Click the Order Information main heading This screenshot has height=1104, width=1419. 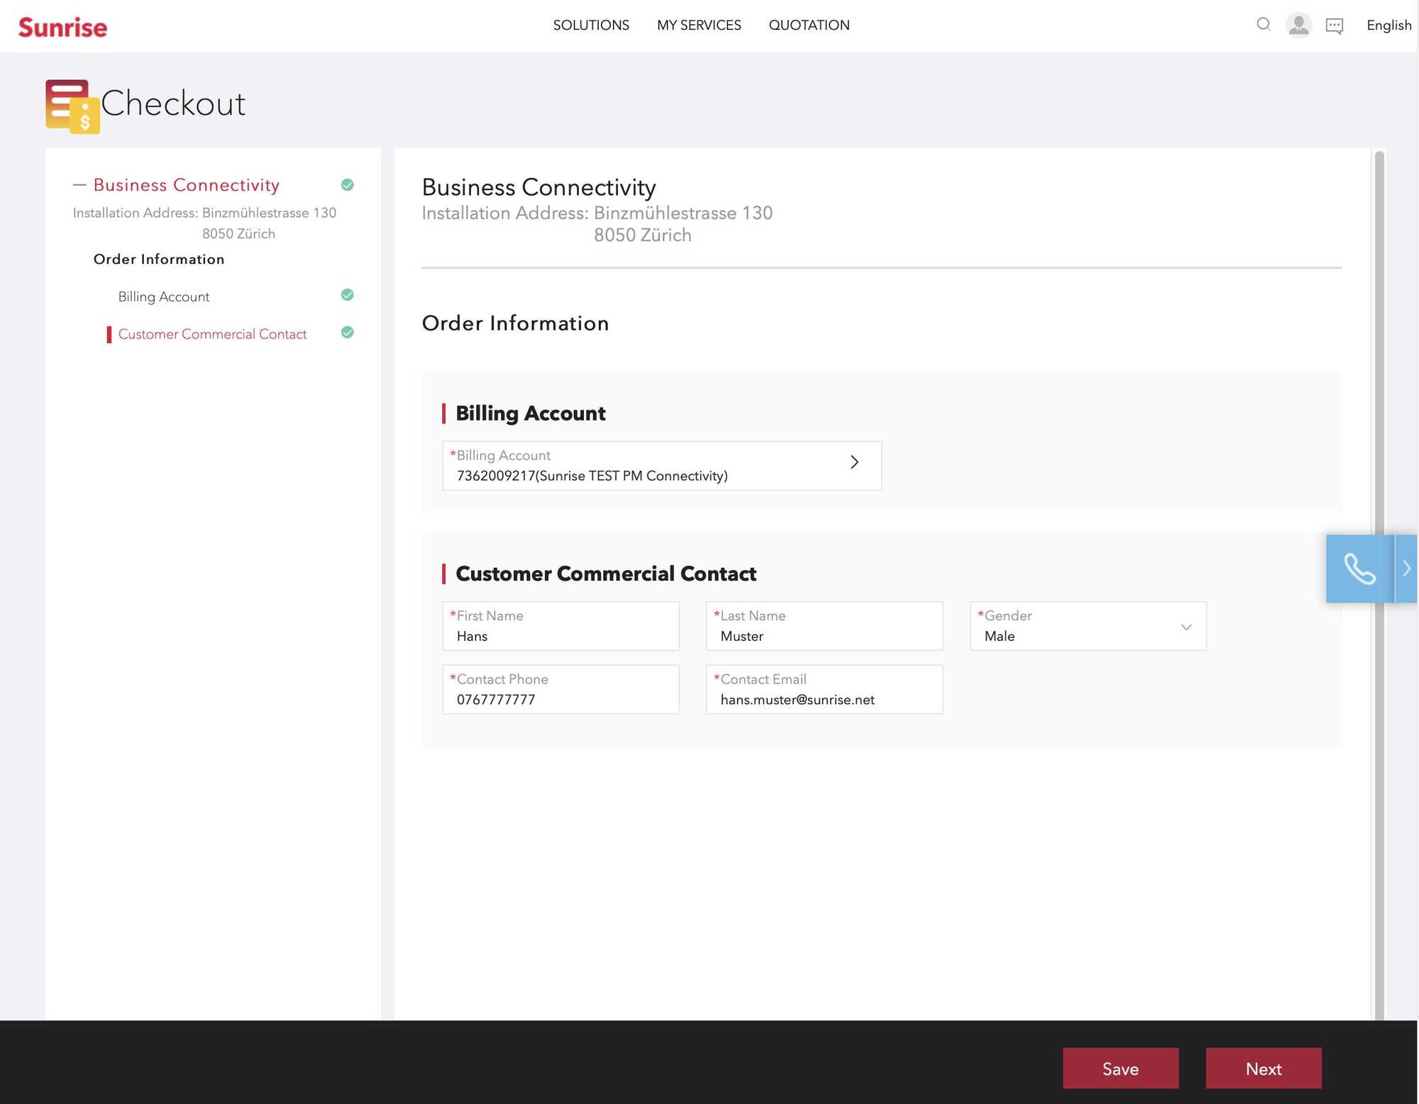tap(515, 323)
